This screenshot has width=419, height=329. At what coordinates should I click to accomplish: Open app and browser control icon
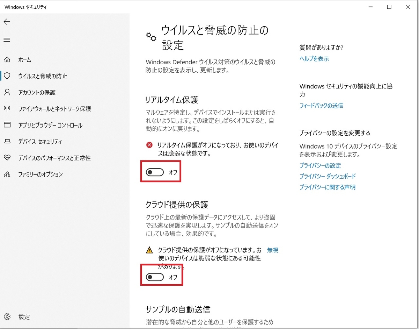pos(7,125)
